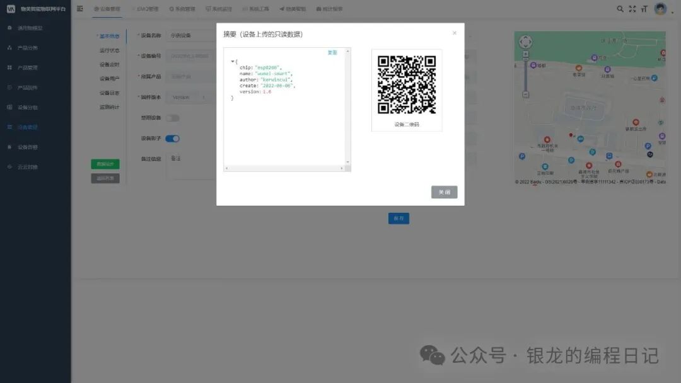The image size is (681, 383).
Task: Open the 设备用户 device tab
Action: [109, 79]
